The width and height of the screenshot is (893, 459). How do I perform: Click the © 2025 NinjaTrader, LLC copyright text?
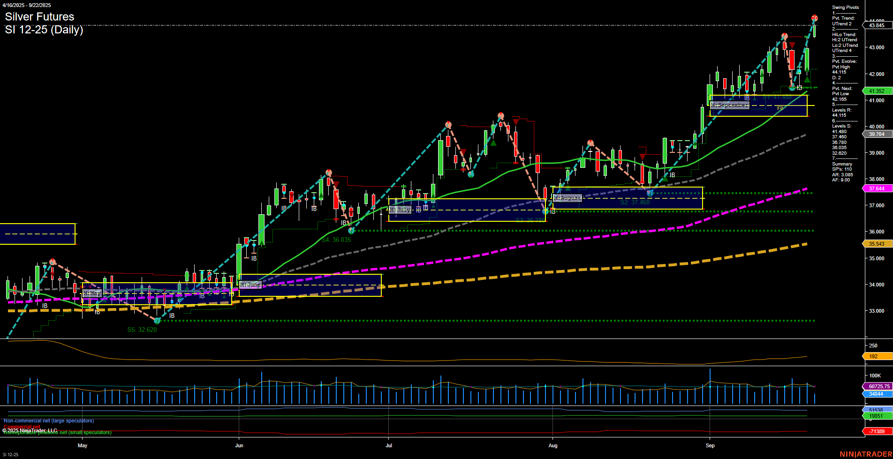point(30,430)
